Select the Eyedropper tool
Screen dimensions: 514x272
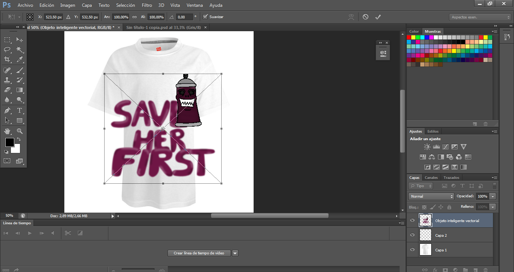(x=20, y=59)
